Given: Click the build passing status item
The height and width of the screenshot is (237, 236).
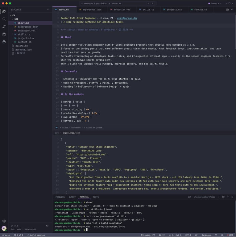Looking at the screenshot, I should click(x=36, y=235).
